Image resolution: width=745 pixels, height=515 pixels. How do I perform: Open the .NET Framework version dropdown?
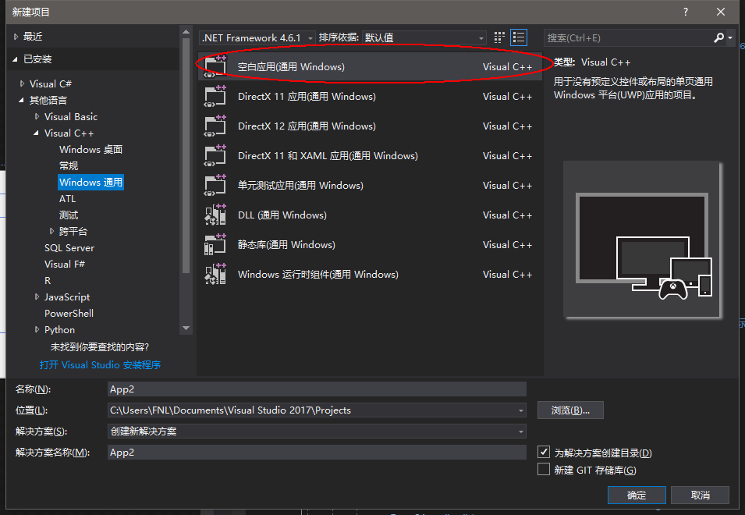click(257, 37)
